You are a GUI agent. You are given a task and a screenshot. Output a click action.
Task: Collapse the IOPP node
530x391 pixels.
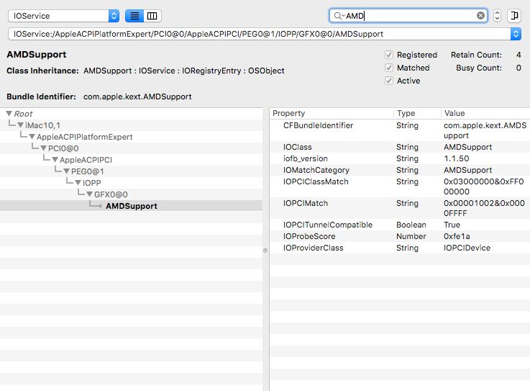click(x=78, y=183)
